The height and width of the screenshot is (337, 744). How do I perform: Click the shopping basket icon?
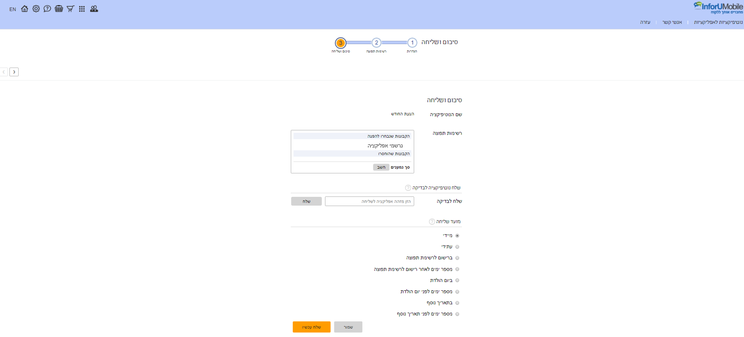click(59, 9)
